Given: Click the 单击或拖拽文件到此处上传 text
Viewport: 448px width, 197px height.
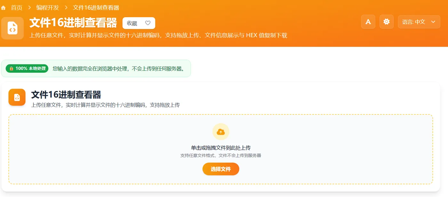Looking at the screenshot, I should (221, 148).
